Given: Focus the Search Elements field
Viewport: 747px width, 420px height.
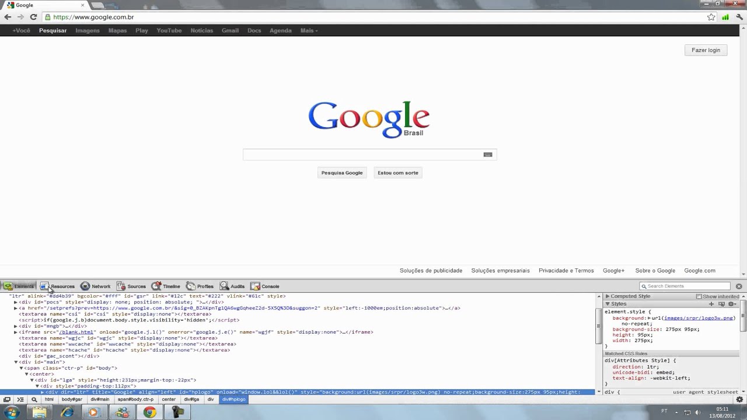Looking at the screenshot, I should coord(685,286).
